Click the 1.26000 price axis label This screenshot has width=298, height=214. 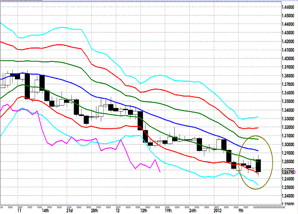click(288, 179)
